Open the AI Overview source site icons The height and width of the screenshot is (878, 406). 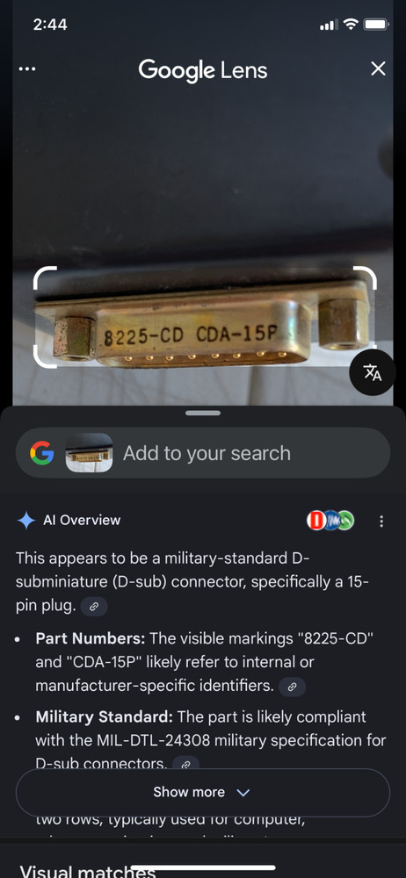point(330,520)
